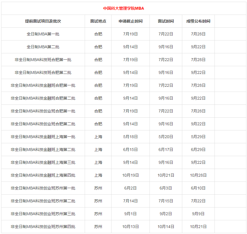Click the 10月19日 deadline for 上海第四批

130,175
